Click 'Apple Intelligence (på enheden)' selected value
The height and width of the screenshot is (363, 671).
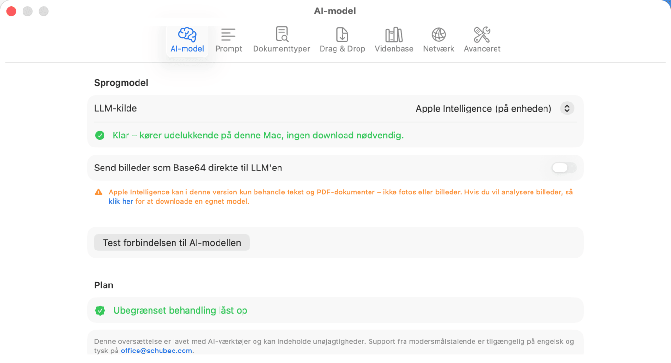(x=484, y=109)
